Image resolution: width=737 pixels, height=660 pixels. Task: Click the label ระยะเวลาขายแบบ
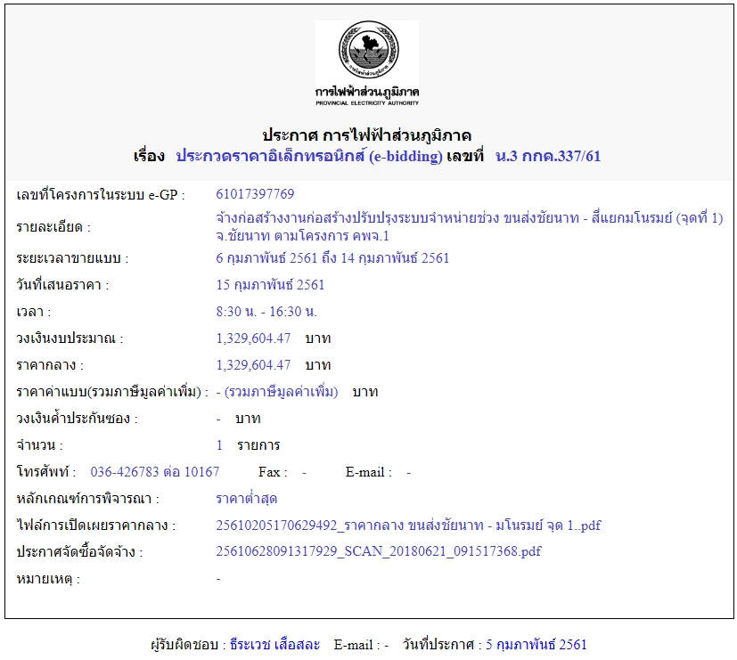pos(72,258)
